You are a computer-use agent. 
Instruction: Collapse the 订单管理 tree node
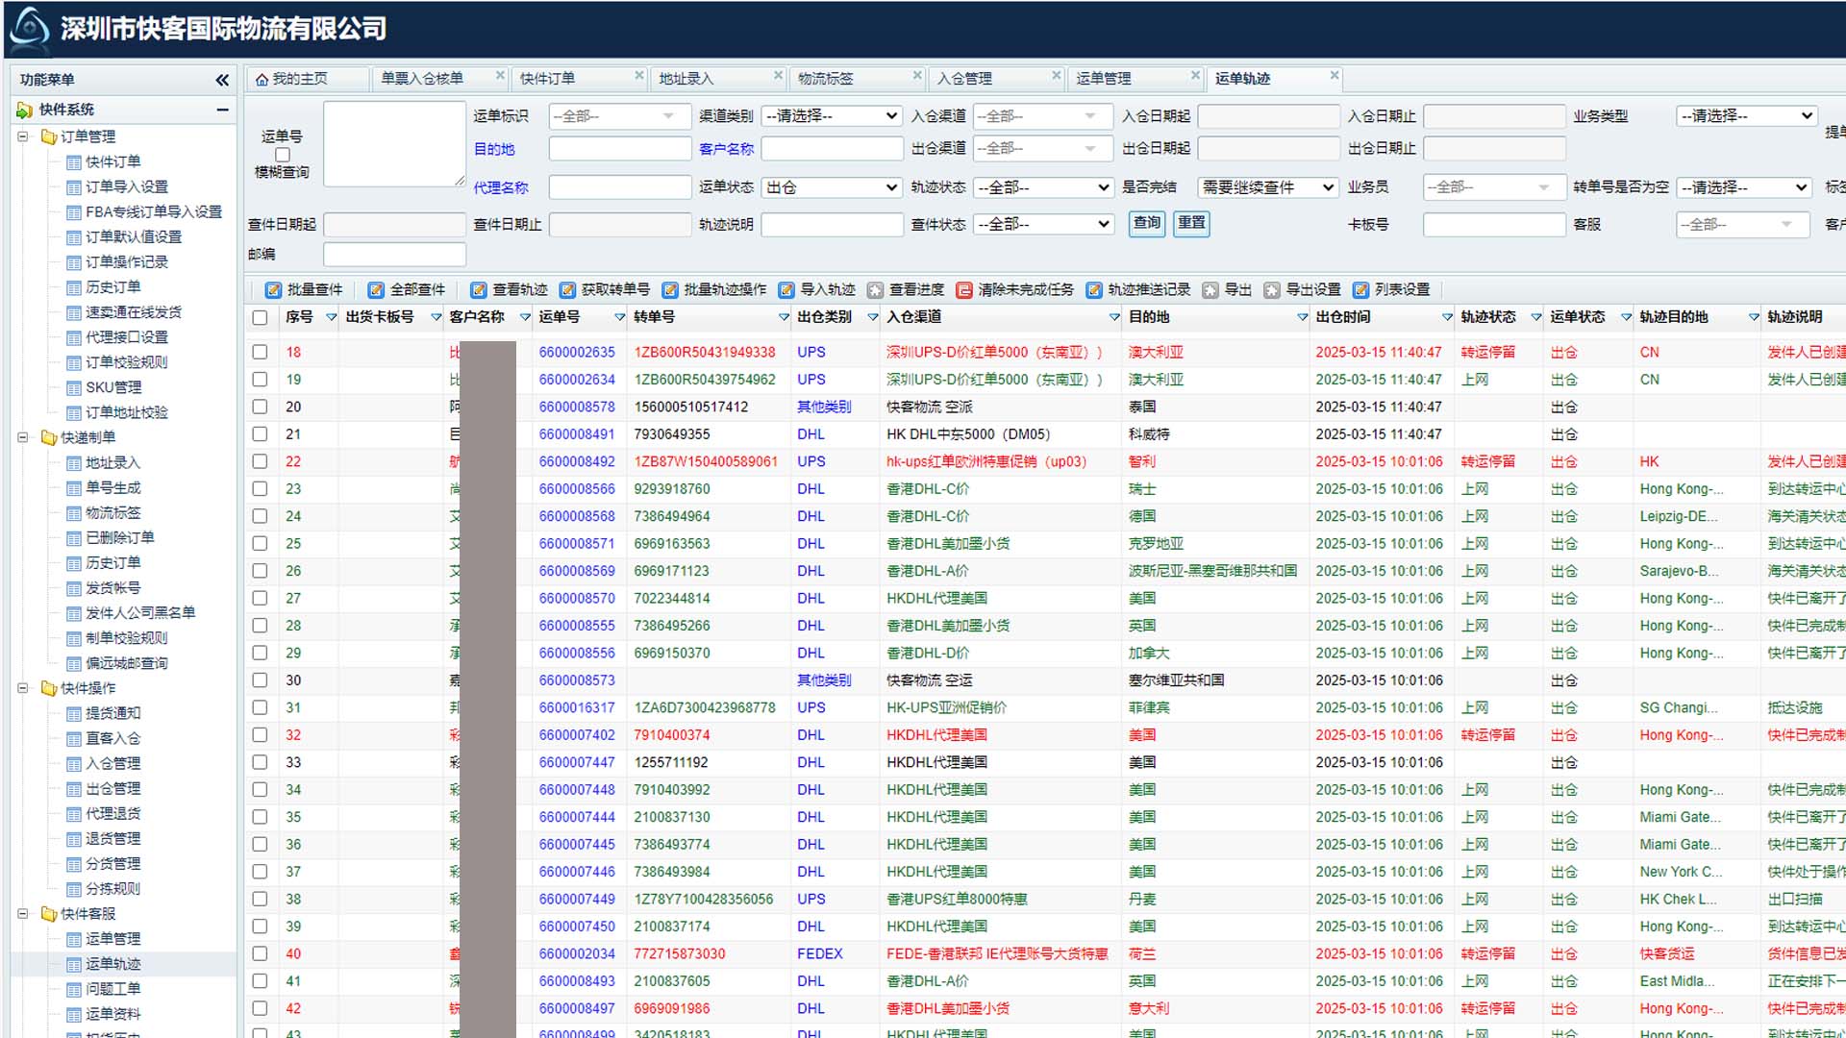[x=23, y=136]
